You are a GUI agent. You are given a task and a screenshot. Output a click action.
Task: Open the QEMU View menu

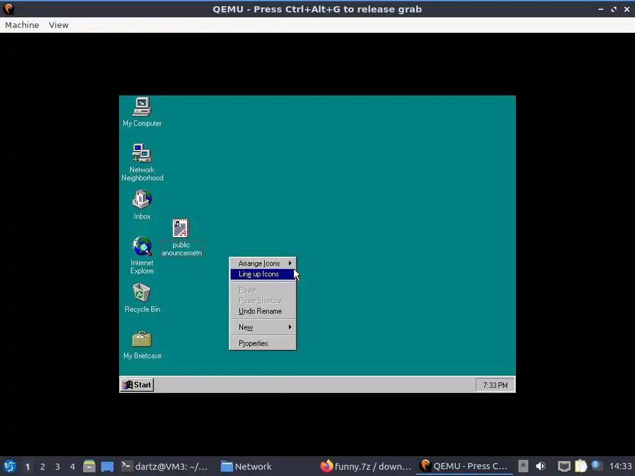59,25
